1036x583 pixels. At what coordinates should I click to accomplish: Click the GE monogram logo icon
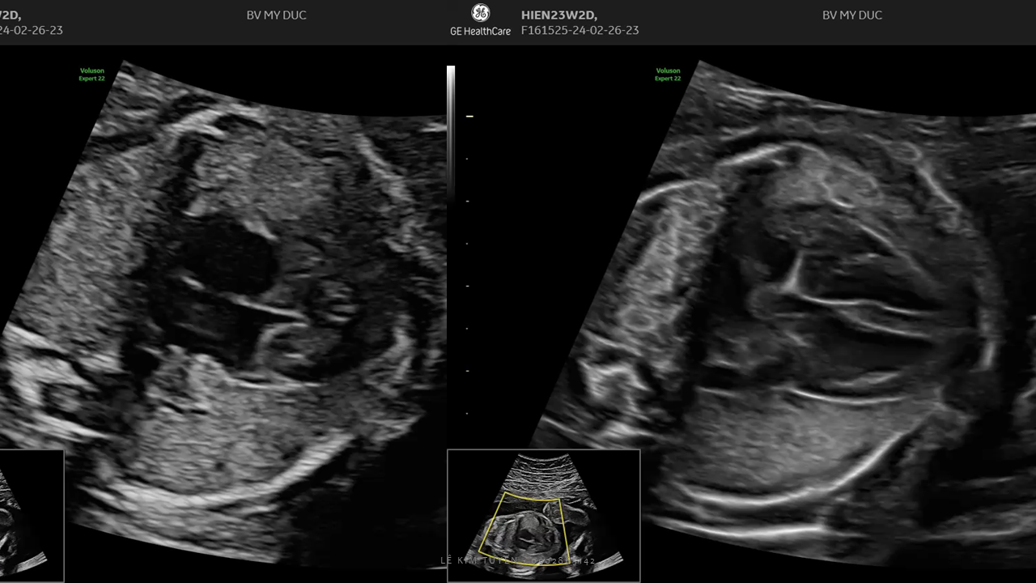pos(480,13)
